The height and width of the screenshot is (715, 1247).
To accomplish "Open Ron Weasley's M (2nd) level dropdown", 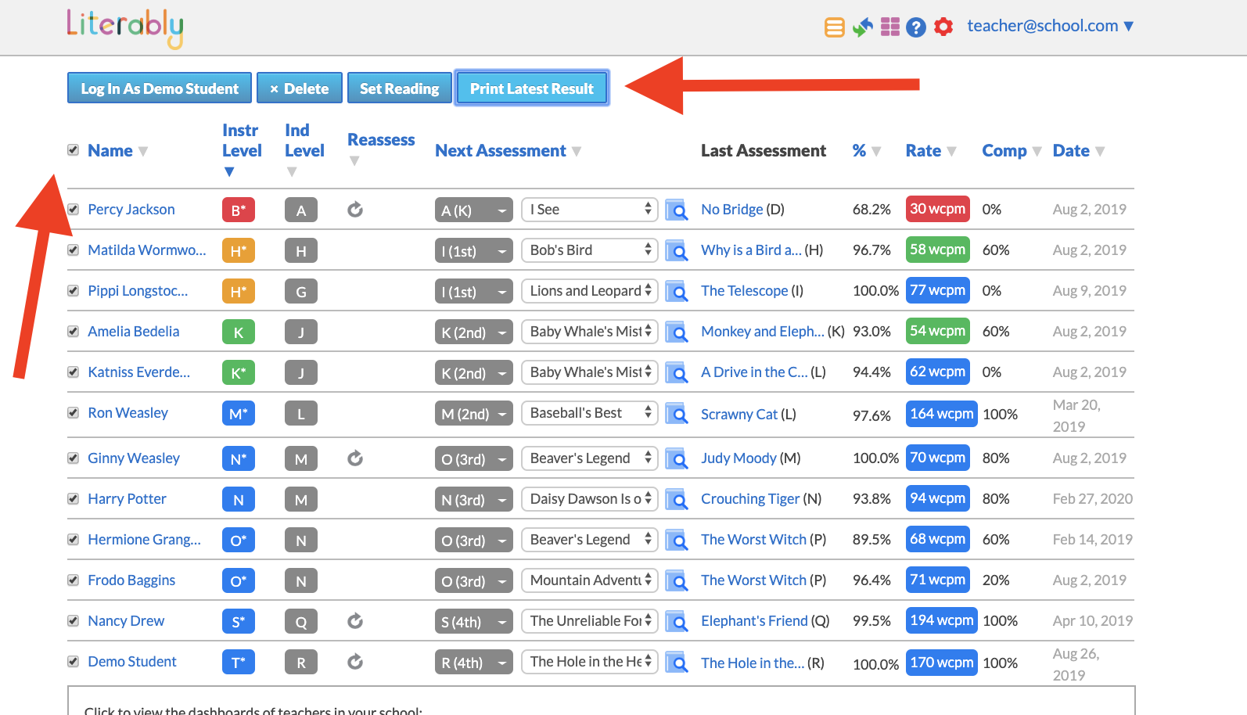I will tap(474, 413).
